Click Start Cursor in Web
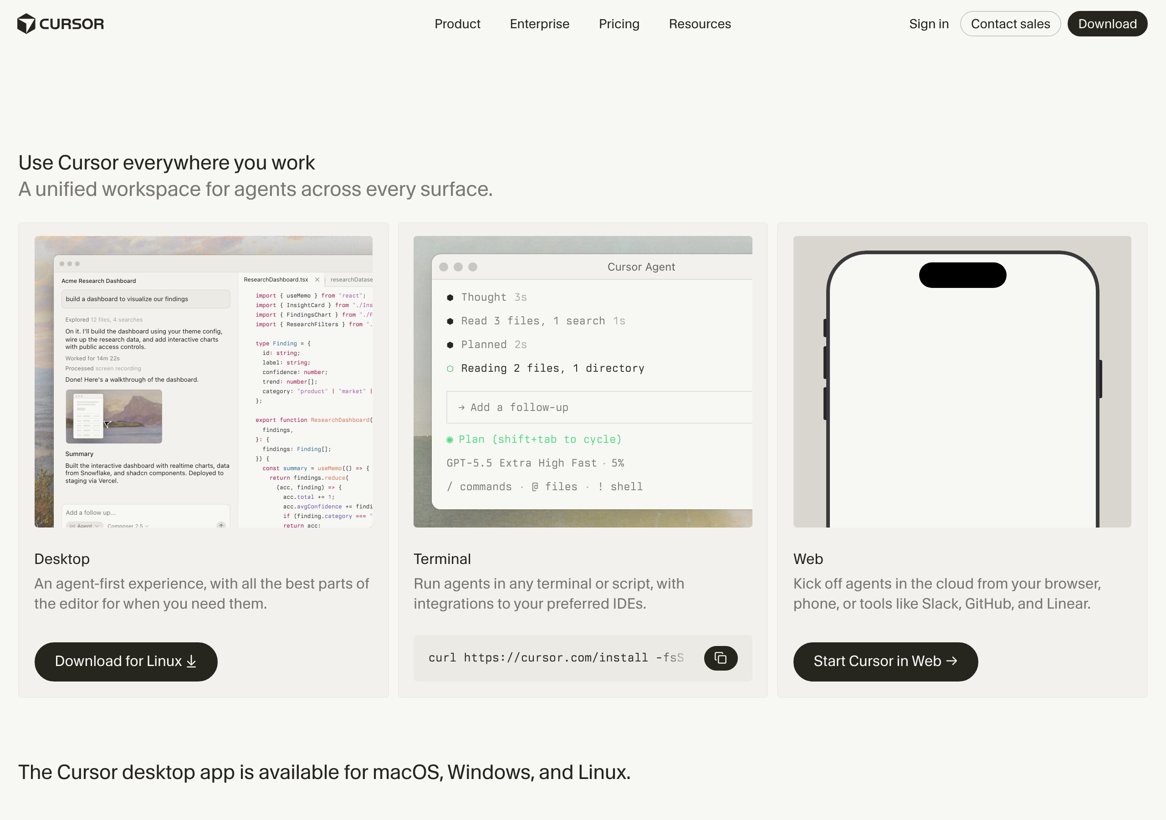This screenshot has height=820, width=1166. (x=885, y=661)
